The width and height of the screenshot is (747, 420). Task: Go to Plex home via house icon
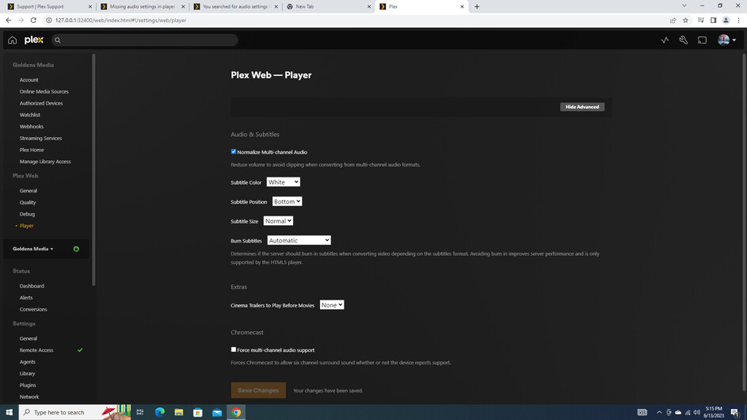pos(13,40)
